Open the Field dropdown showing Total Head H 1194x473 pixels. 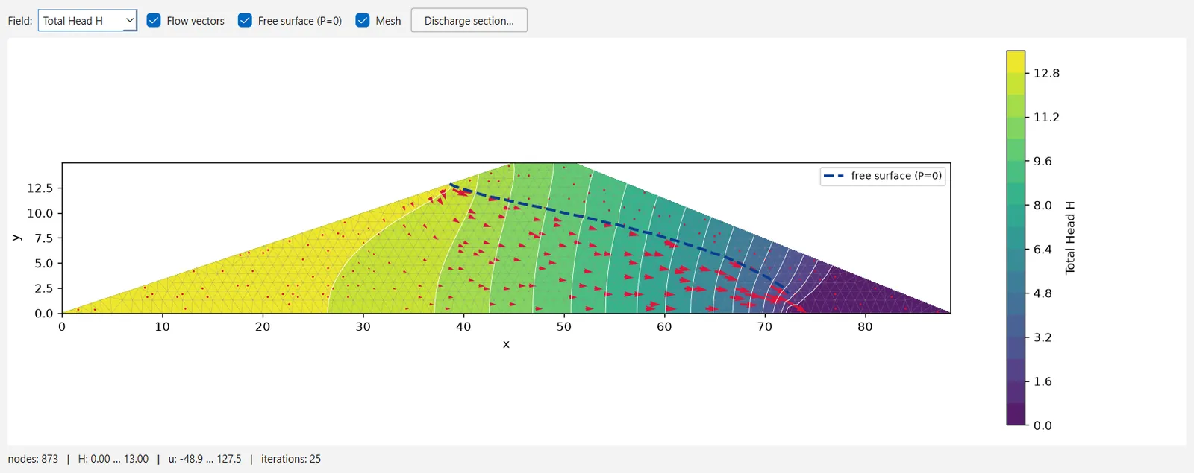[87, 21]
